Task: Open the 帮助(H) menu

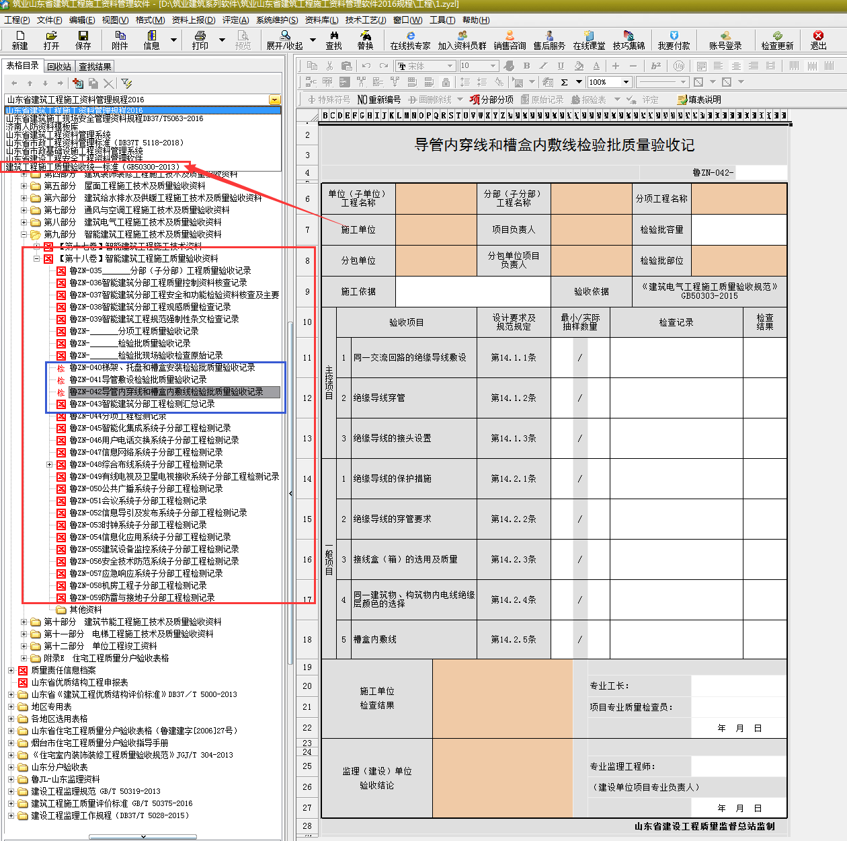Action: 476,20
